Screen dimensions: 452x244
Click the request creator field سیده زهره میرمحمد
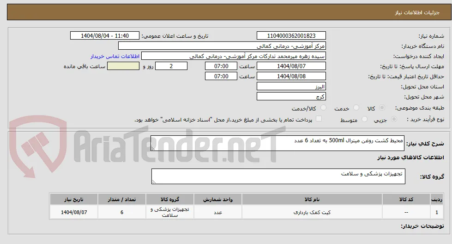(234, 56)
